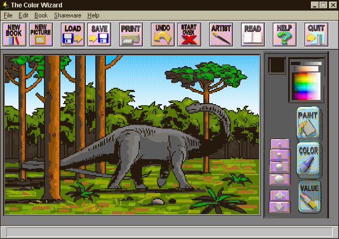
Task: Open the Book menu
Action: (41, 15)
